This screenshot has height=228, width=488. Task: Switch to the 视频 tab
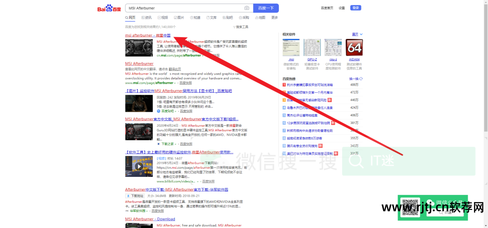pyautogui.click(x=163, y=18)
